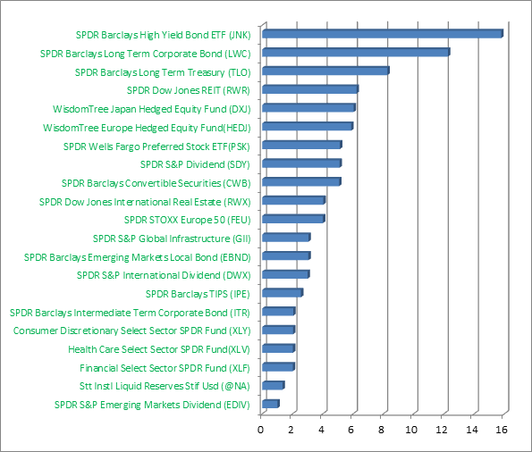
Task: Click the blue bar for RWX
Action: 294,200
